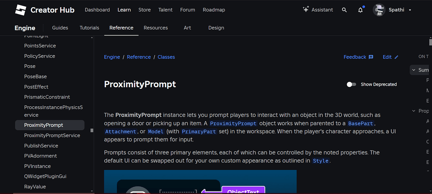The width and height of the screenshot is (432, 194).
Task: Follow the Classes breadcrumb link
Action: click(x=166, y=57)
